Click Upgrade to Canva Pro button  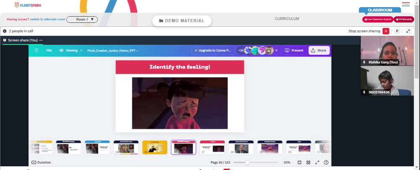point(213,50)
